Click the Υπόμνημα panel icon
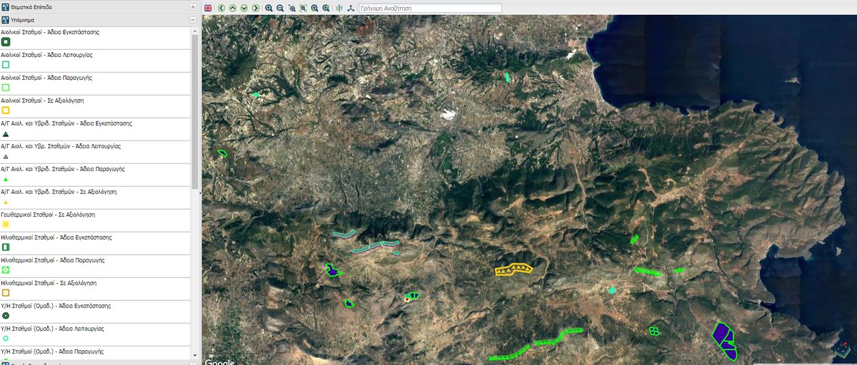The image size is (857, 365). [x=4, y=21]
